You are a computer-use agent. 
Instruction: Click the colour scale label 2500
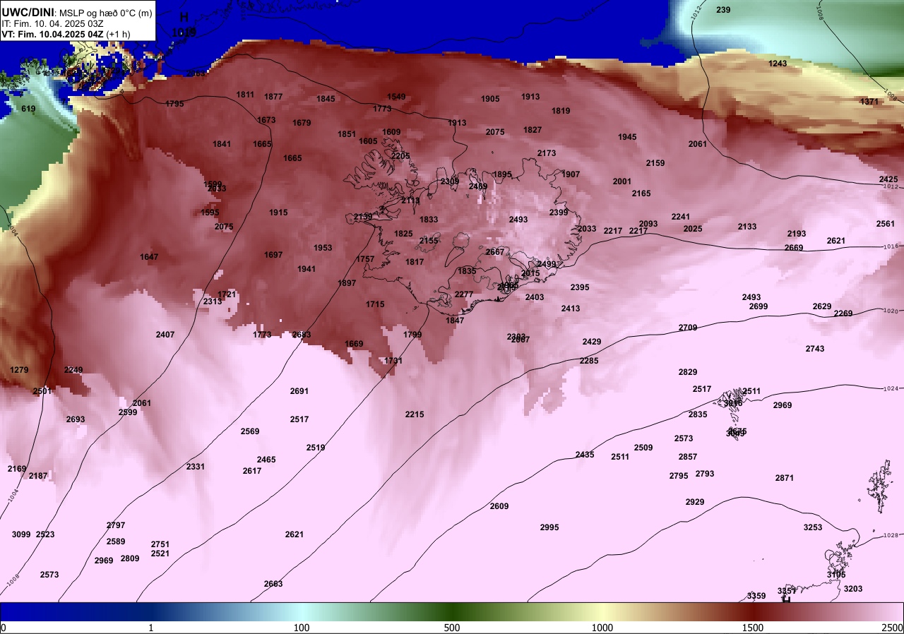pyautogui.click(x=893, y=628)
